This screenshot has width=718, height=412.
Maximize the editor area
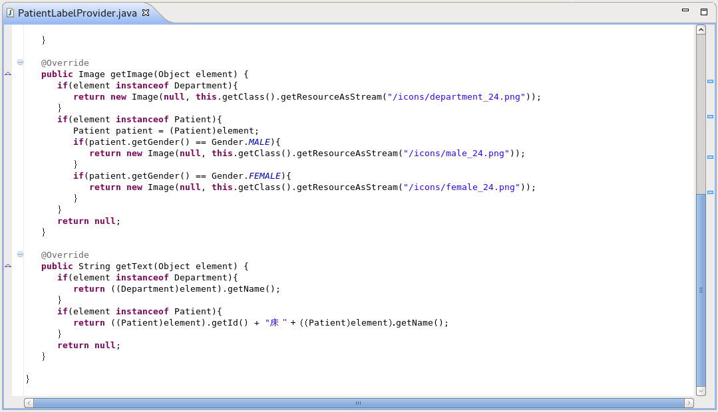pos(704,12)
